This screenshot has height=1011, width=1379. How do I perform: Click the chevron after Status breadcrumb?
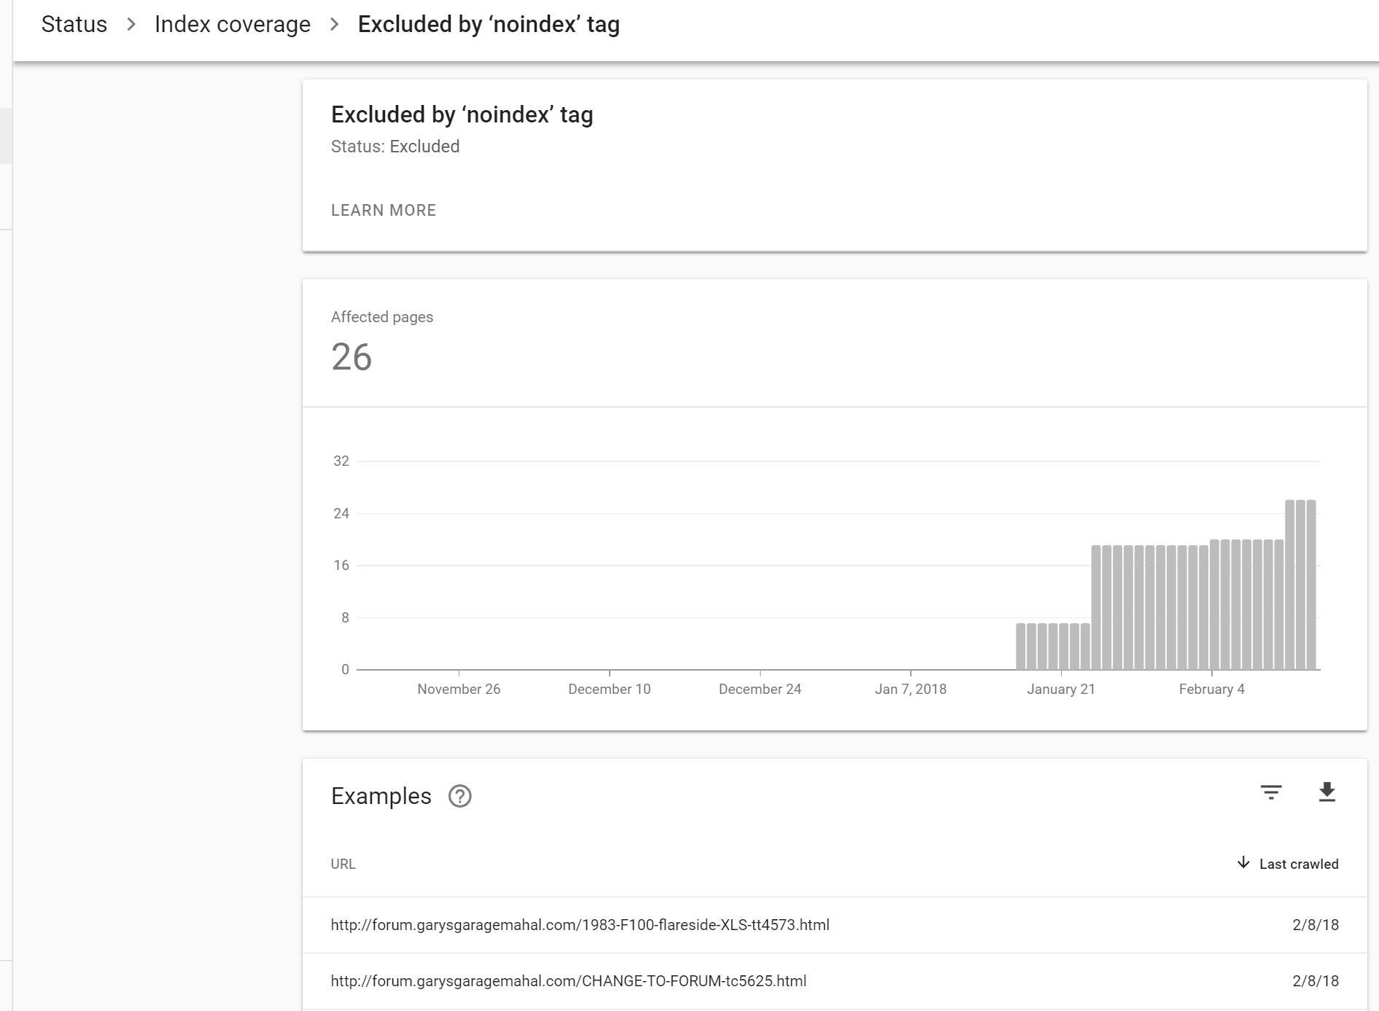[131, 24]
